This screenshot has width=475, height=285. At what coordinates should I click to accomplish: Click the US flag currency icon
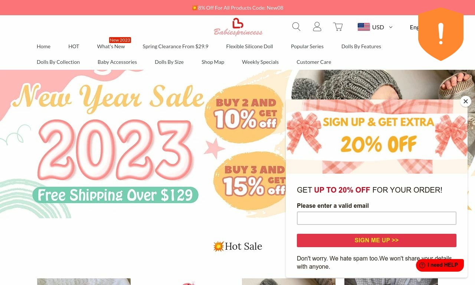pos(364,27)
